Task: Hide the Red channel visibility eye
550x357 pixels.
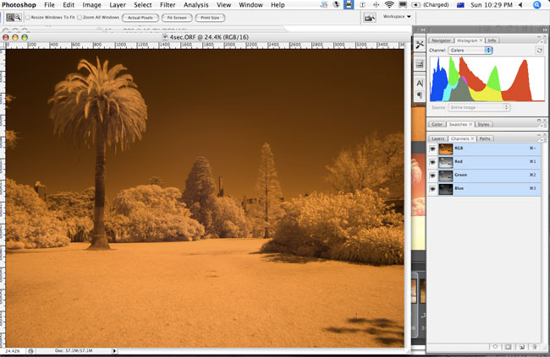Action: point(433,161)
